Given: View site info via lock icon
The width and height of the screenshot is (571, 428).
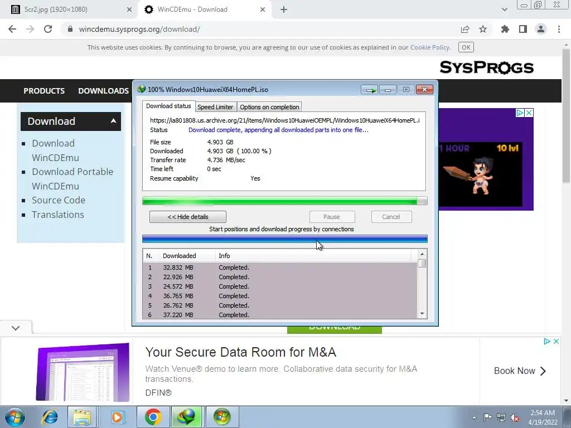Looking at the screenshot, I should point(70,29).
